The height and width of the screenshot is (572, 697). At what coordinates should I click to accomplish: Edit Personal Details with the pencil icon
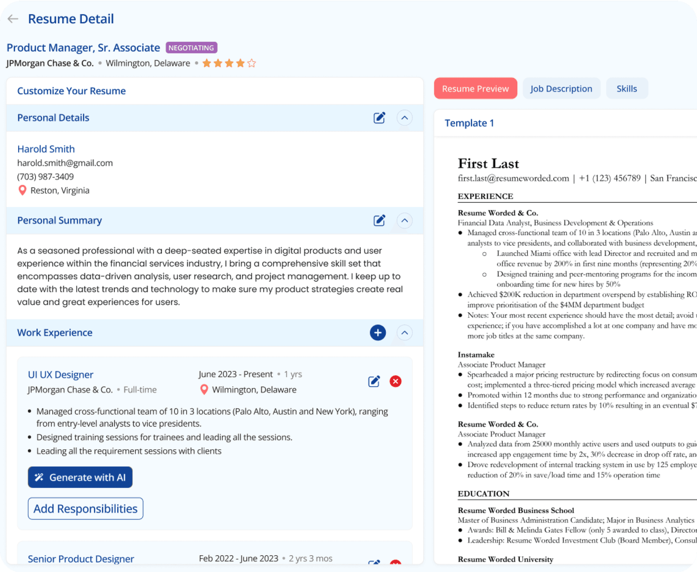[379, 118]
